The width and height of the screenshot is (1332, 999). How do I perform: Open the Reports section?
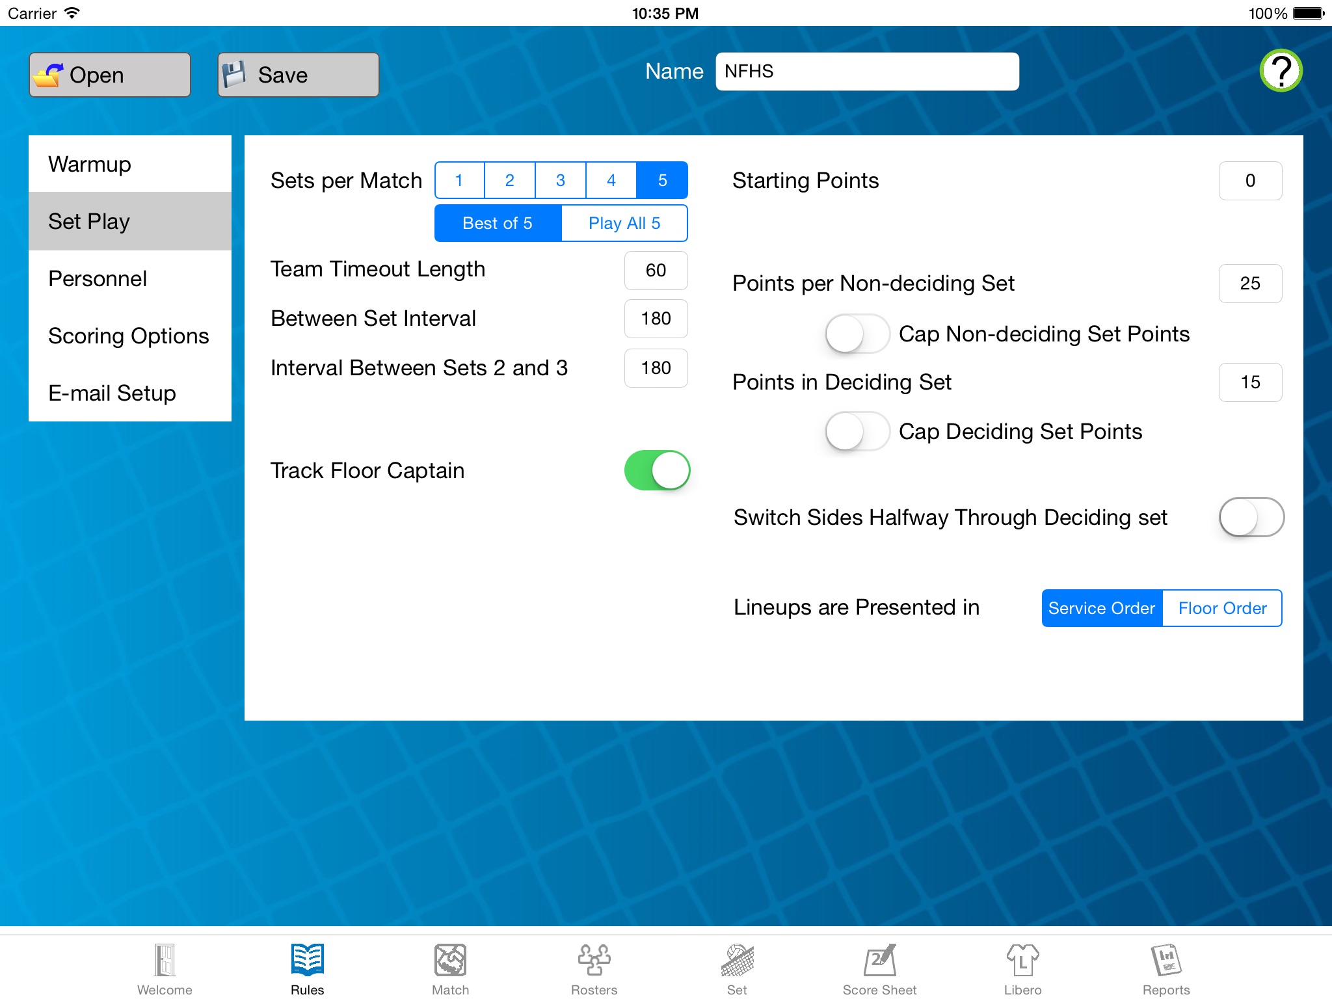1163,961
